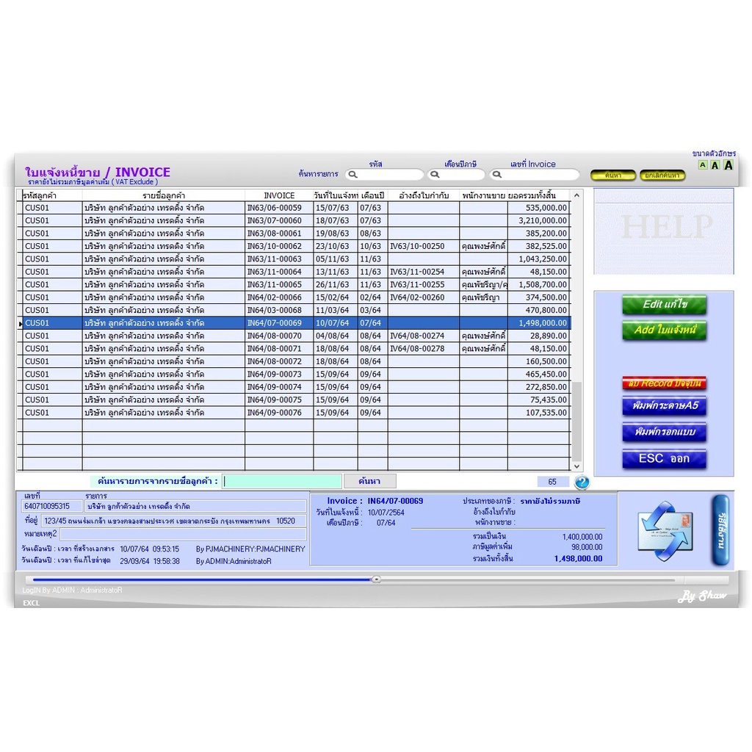Click the envelope with arrows icon
The height and width of the screenshot is (752, 752).
tap(665, 531)
